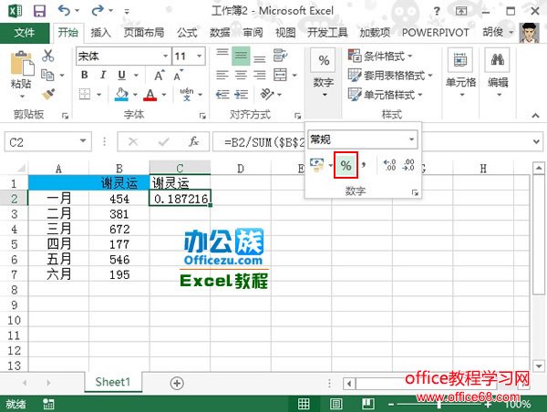This screenshot has height=412, width=547.
Task: Open the font size dropdown
Action: click(x=199, y=56)
